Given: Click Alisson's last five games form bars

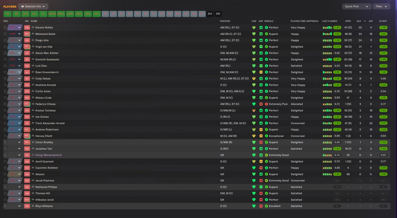Looking at the screenshot, I should 327,174.
